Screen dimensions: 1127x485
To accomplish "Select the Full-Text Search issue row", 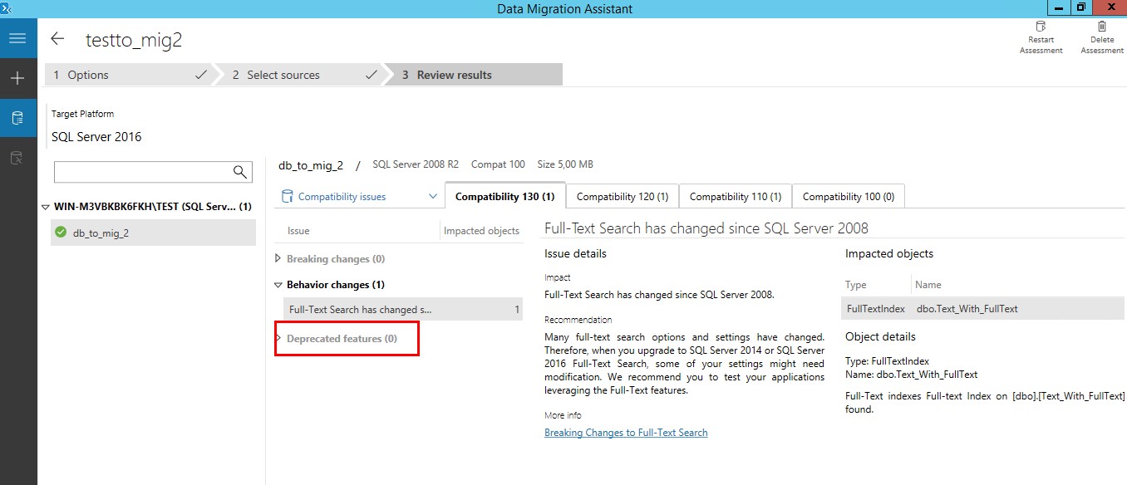I will [403, 310].
